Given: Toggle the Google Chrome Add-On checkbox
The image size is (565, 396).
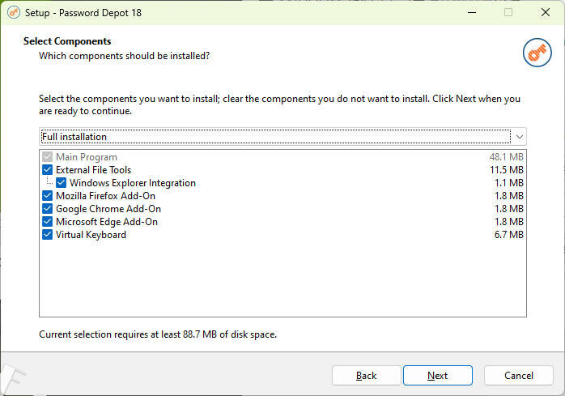Looking at the screenshot, I should [47, 209].
